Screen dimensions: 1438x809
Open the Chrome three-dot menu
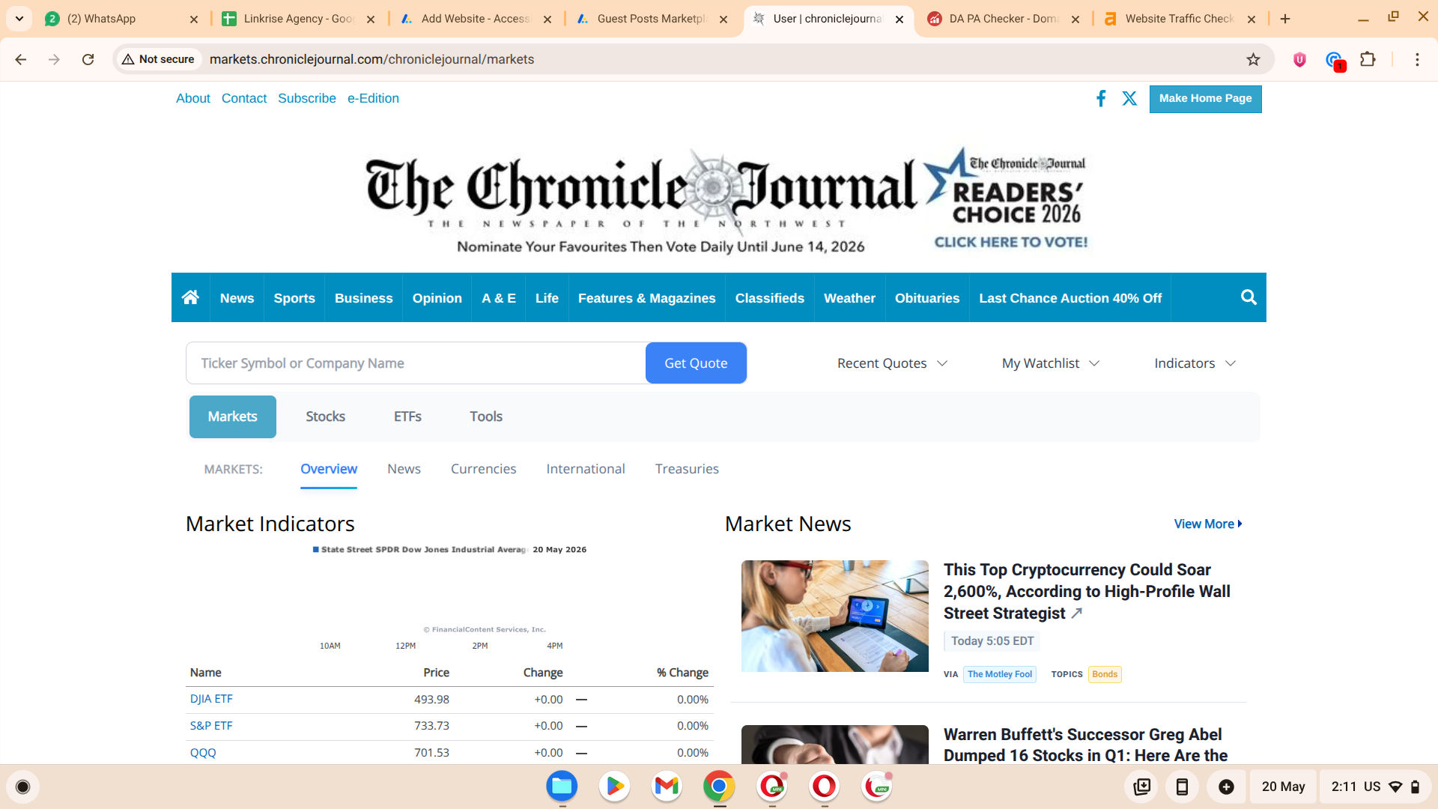(1417, 59)
